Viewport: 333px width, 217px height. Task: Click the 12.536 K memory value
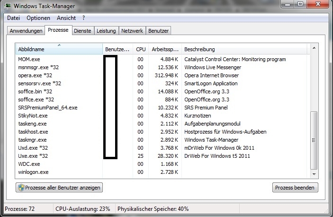pyautogui.click(x=168, y=67)
